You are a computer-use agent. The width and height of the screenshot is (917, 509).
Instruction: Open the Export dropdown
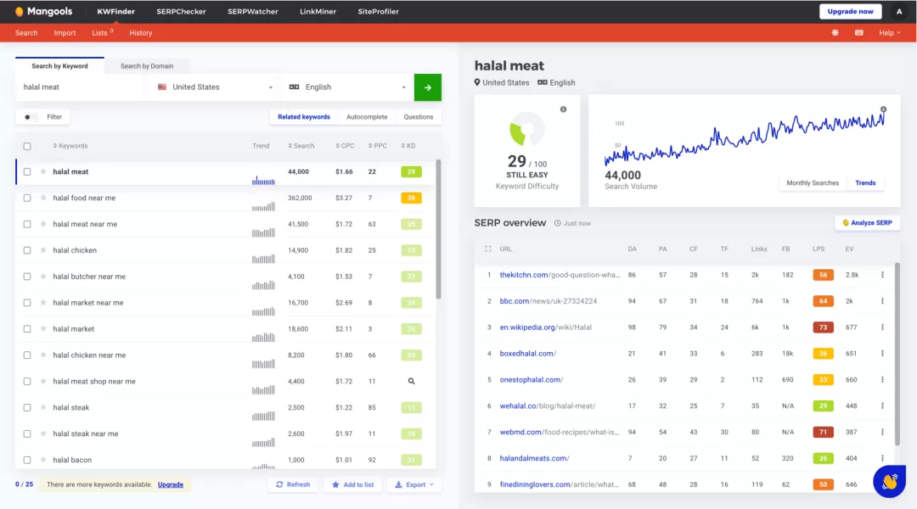click(414, 484)
